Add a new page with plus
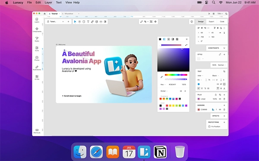The height and width of the screenshot is (161, 259). click(68, 21)
